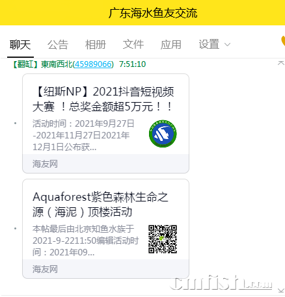This screenshot has width=285, height=297.
Task: Click 本帖最后由北京知鱼水族 description text
Action: [86, 240]
